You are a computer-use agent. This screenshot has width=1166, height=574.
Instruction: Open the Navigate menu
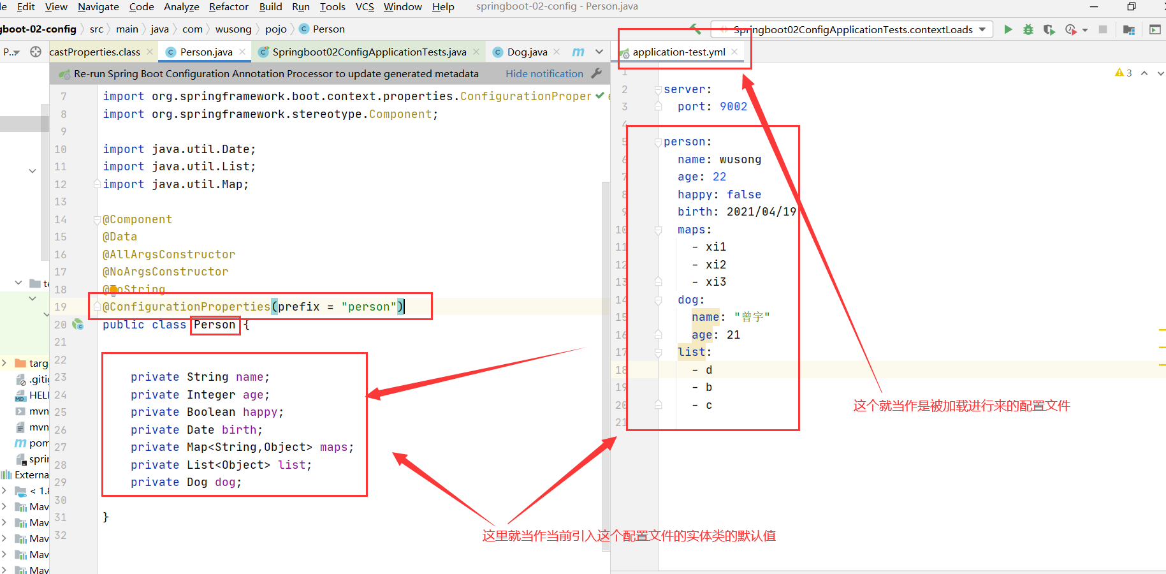98,6
